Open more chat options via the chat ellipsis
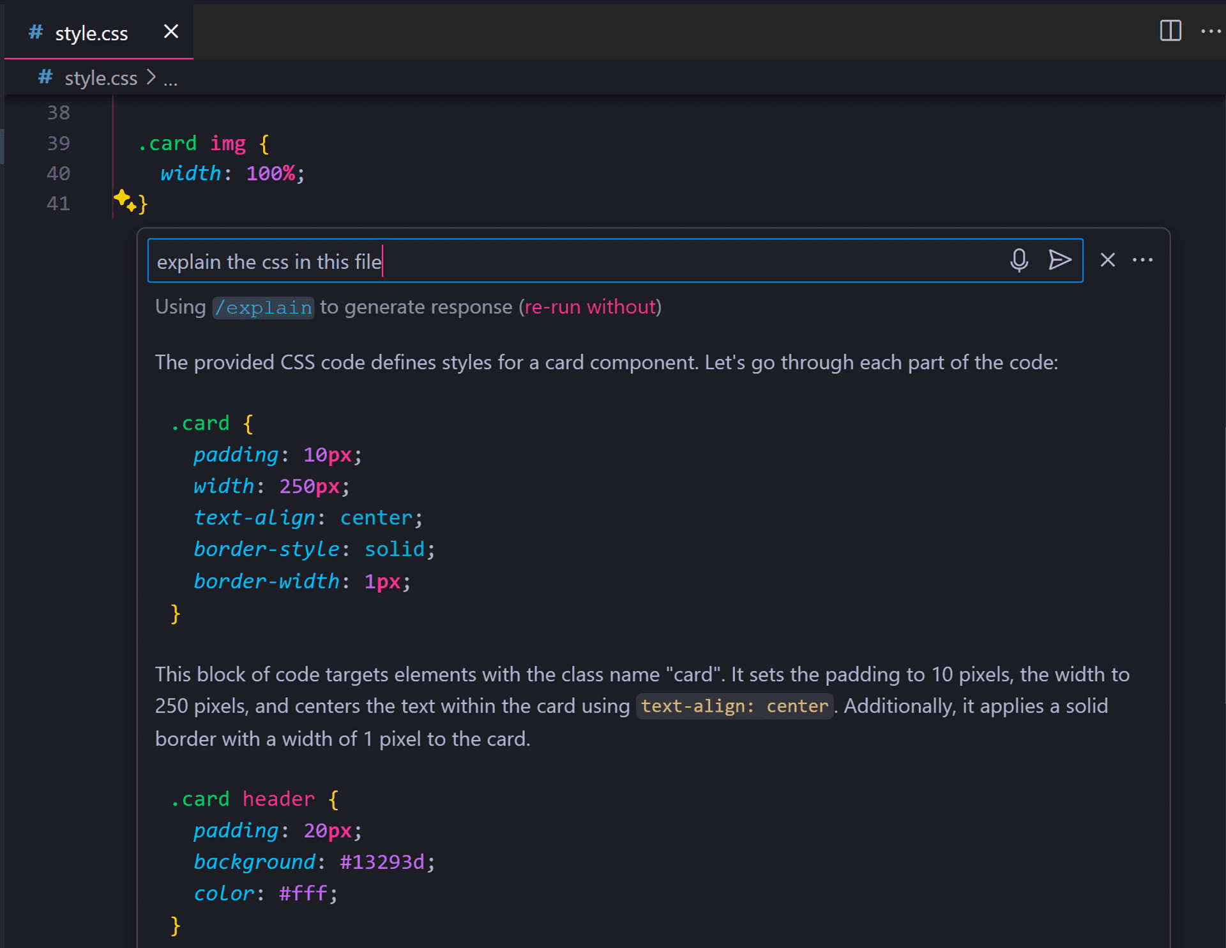1226x948 pixels. (x=1142, y=260)
